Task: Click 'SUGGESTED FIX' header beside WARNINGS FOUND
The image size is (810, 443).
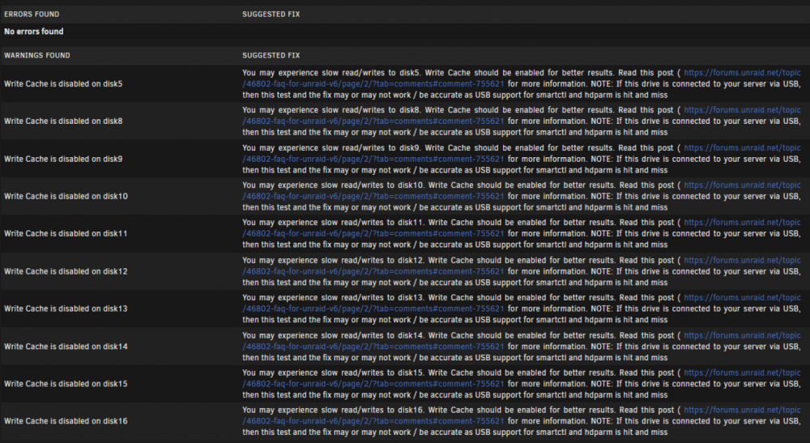Action: pyautogui.click(x=271, y=55)
